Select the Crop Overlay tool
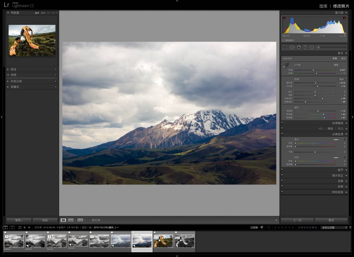 point(285,47)
